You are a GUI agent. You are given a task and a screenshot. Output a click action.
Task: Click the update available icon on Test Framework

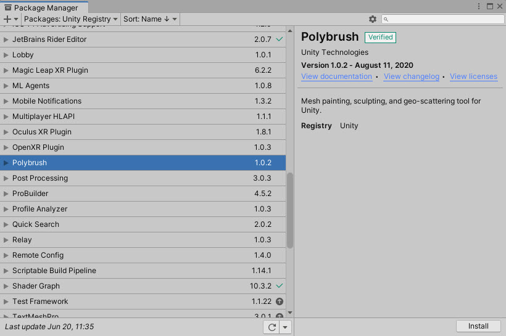point(280,301)
